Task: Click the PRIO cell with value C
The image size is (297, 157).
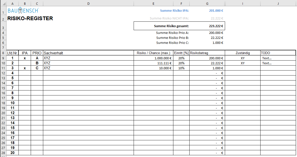Action: click(x=37, y=68)
